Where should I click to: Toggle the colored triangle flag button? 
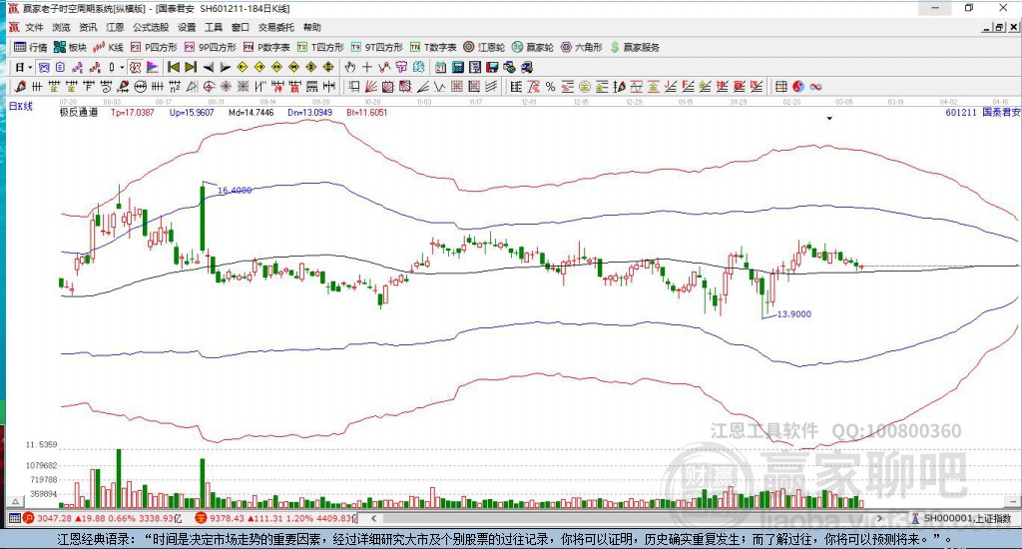click(152, 67)
